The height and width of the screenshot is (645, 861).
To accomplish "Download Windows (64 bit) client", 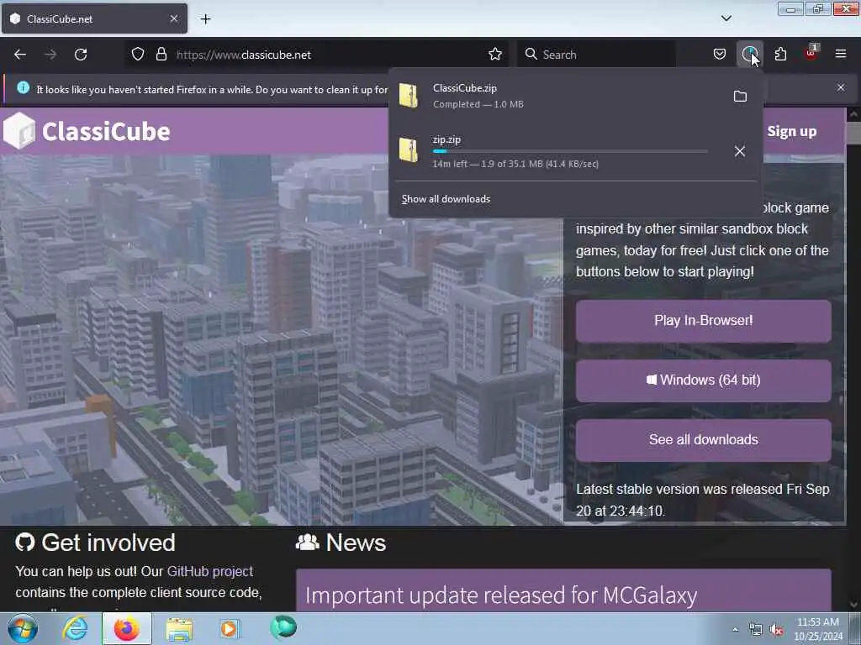I will (703, 380).
